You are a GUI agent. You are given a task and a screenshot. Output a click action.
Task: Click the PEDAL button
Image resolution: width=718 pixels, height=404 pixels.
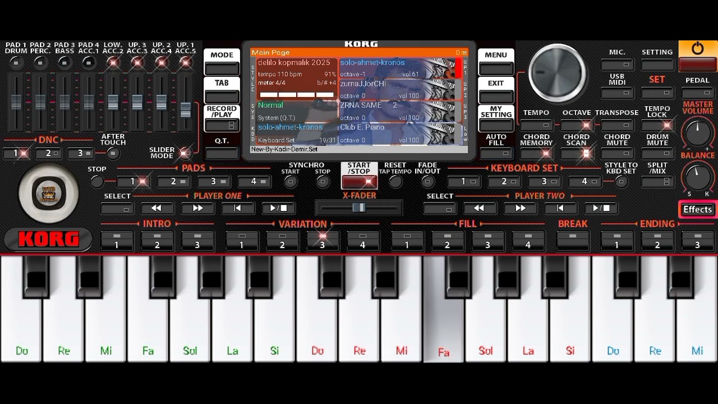(697, 93)
